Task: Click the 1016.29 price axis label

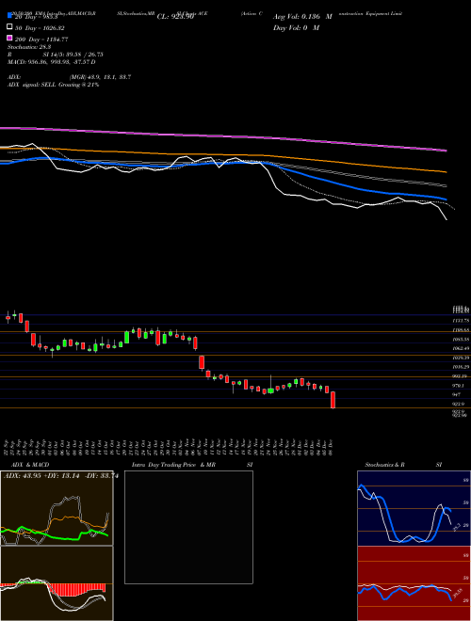Action: 461,367
